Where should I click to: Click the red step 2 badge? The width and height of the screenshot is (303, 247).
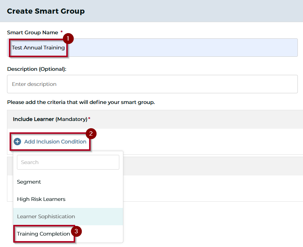(x=91, y=133)
